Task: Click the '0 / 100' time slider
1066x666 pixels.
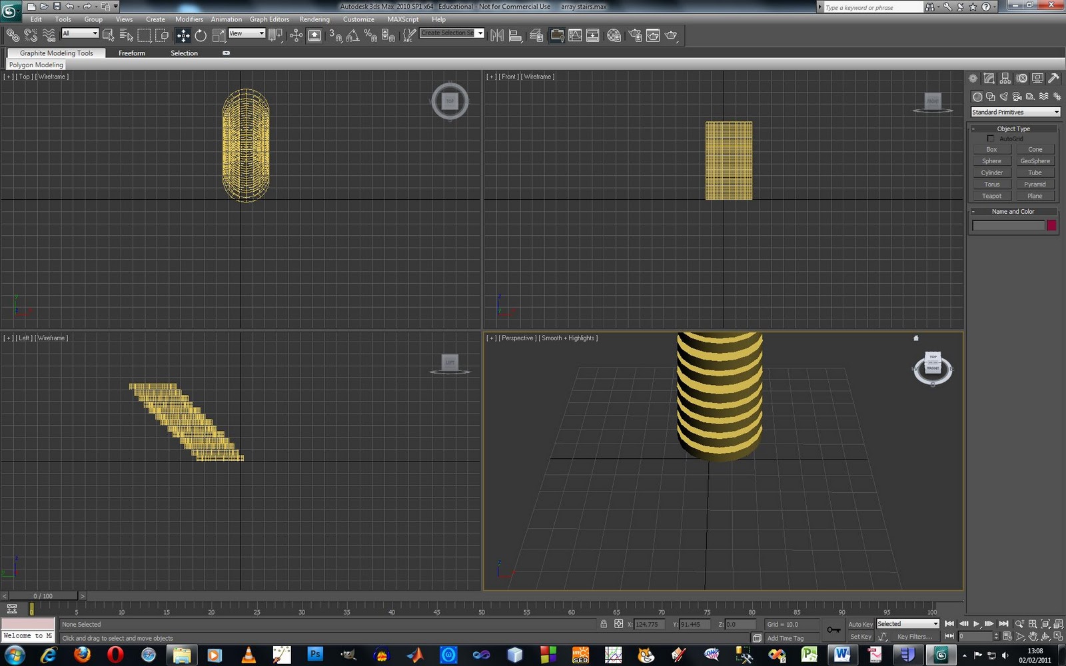Action: 43,596
